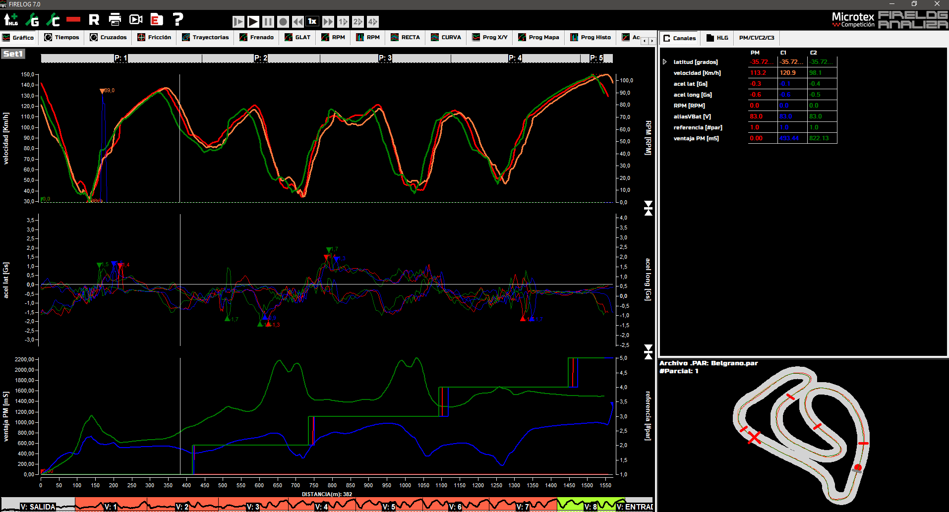
Task: Open the Trayectorias tab
Action: click(206, 38)
